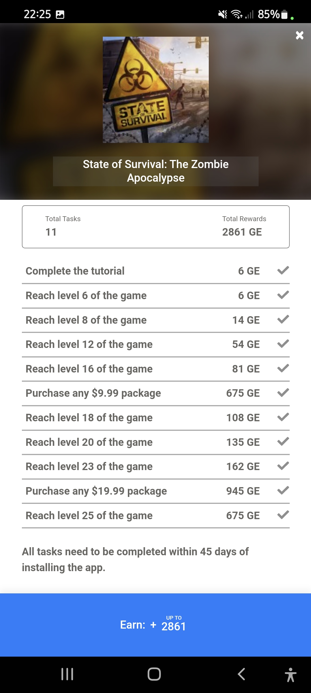Open Android recent apps navigation icon

(67, 674)
